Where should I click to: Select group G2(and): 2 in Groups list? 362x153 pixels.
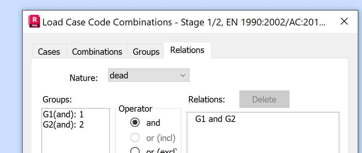click(x=63, y=124)
